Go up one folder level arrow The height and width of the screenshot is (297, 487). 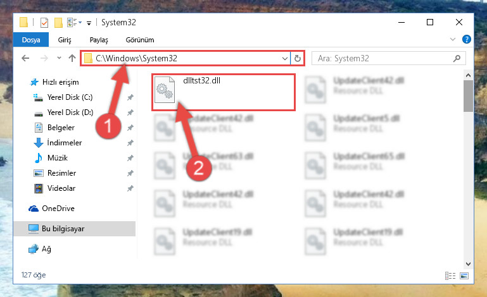click(x=72, y=58)
